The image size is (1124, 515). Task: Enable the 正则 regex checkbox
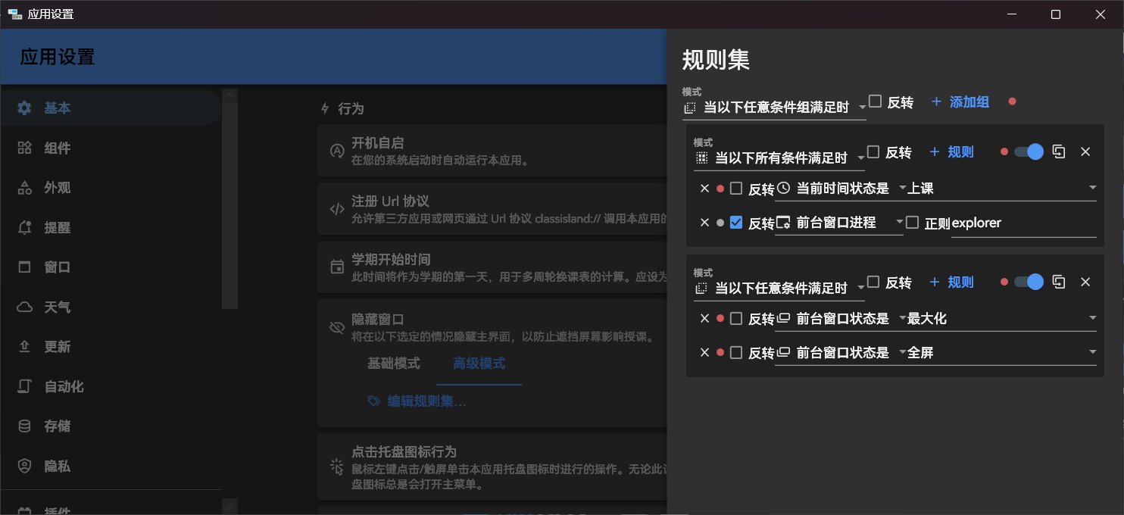pos(912,223)
